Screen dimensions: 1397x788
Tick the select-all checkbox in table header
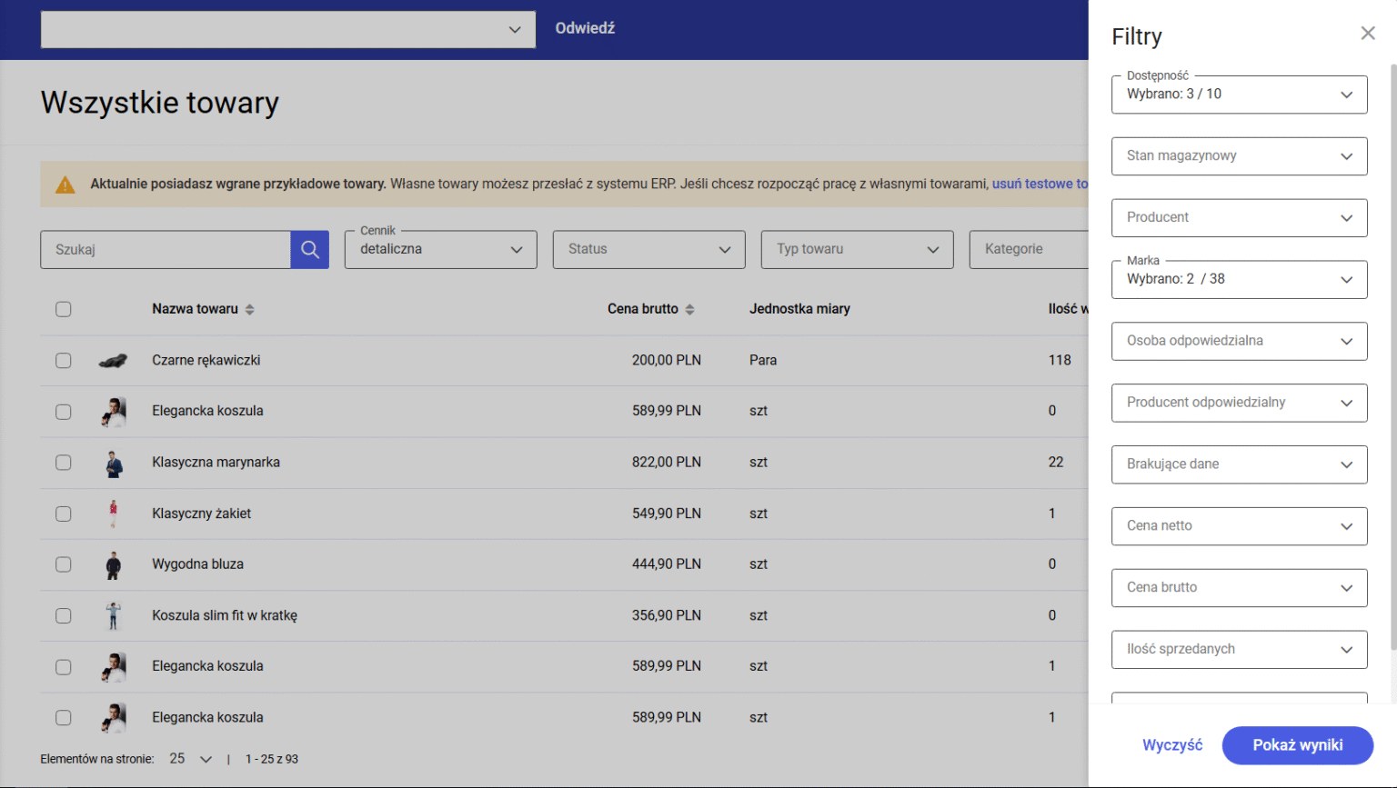point(63,309)
